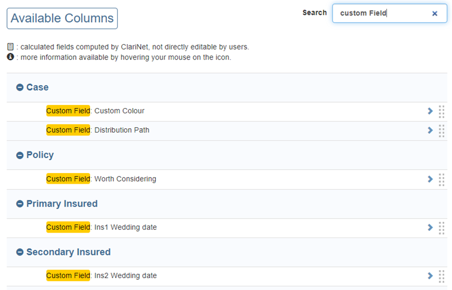
Task: Select the Custom Field: Worth Considering entry
Action: (102, 179)
